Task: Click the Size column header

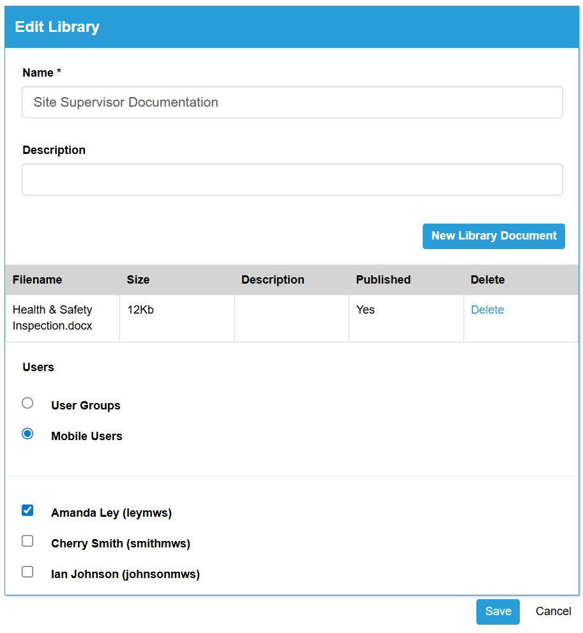Action: [x=138, y=280]
